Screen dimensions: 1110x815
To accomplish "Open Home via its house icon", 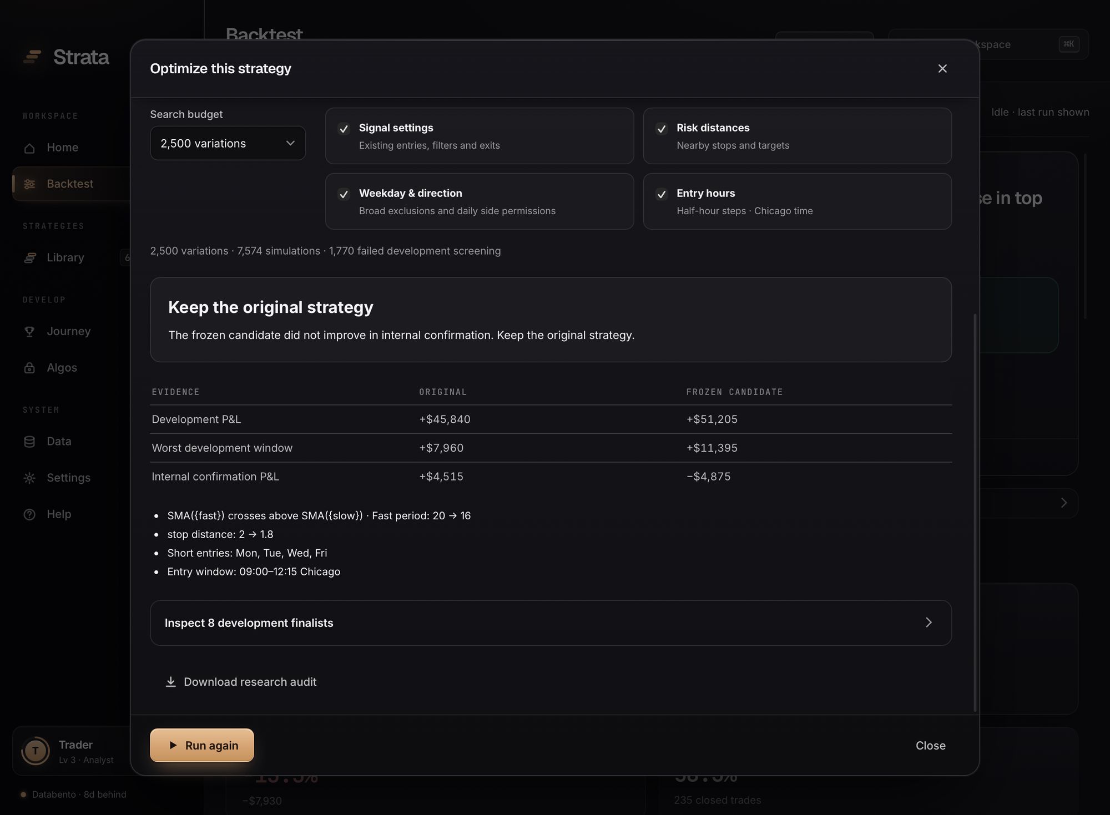I will pos(29,148).
